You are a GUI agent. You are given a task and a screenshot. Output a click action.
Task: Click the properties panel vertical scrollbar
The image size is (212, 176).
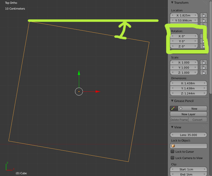pos(210,47)
